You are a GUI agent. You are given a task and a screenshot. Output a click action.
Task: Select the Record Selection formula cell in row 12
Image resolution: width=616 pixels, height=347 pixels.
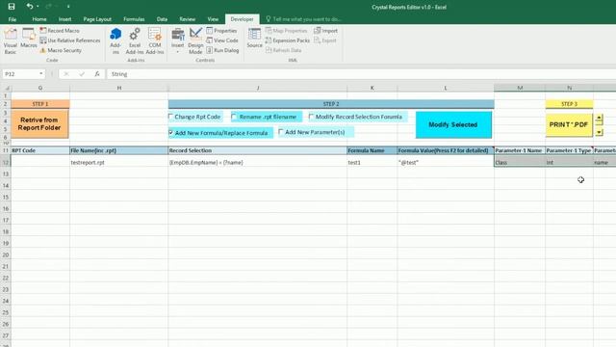point(258,162)
